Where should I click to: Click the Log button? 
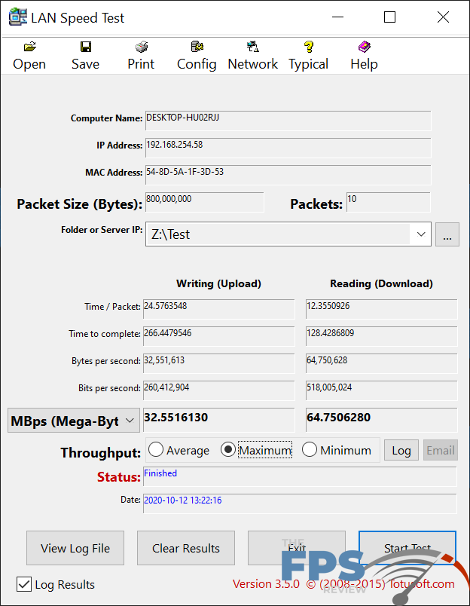[401, 450]
